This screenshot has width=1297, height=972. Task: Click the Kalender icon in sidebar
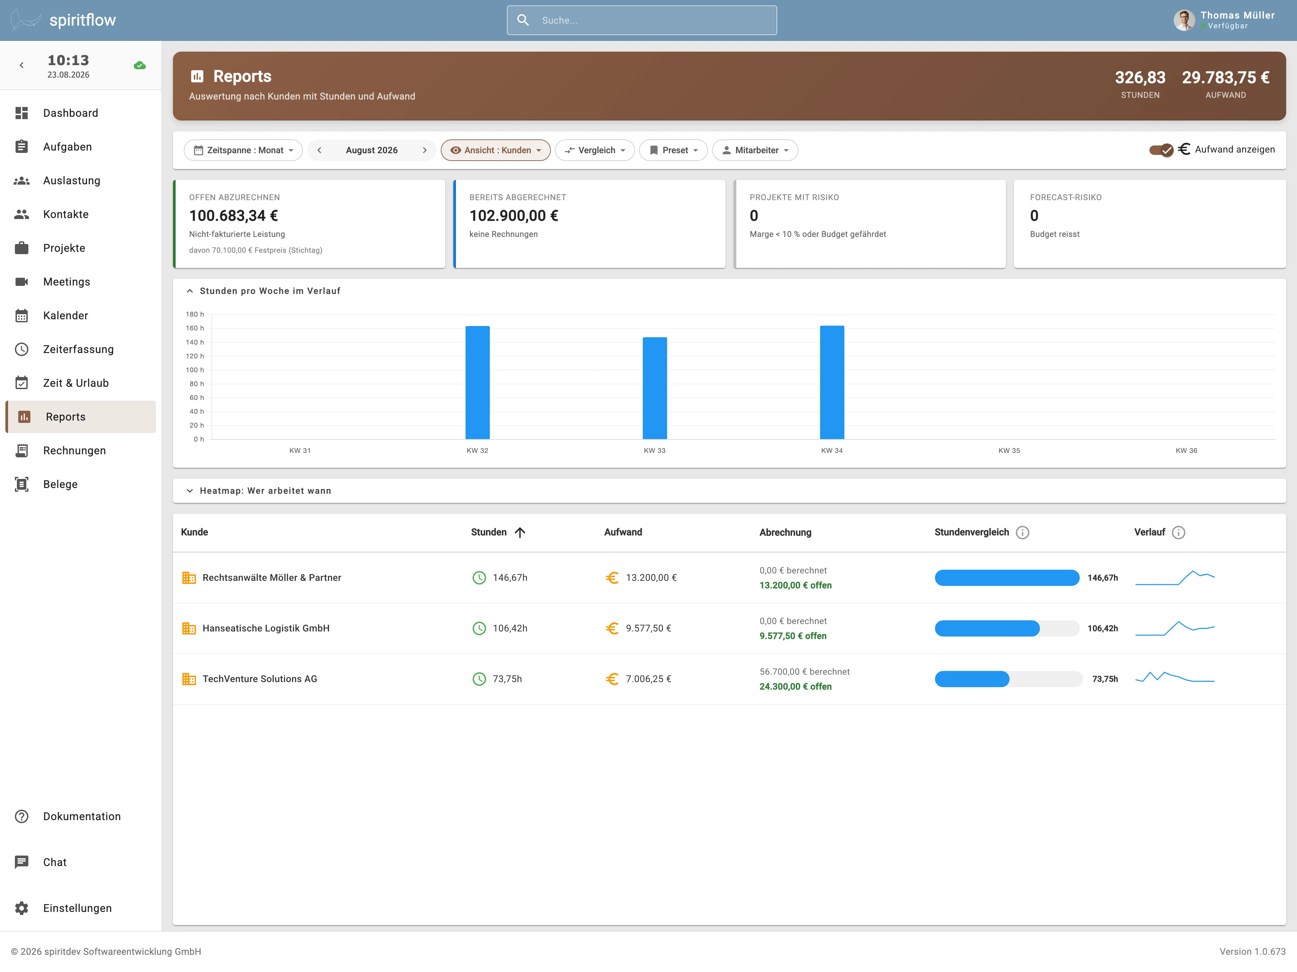point(22,315)
